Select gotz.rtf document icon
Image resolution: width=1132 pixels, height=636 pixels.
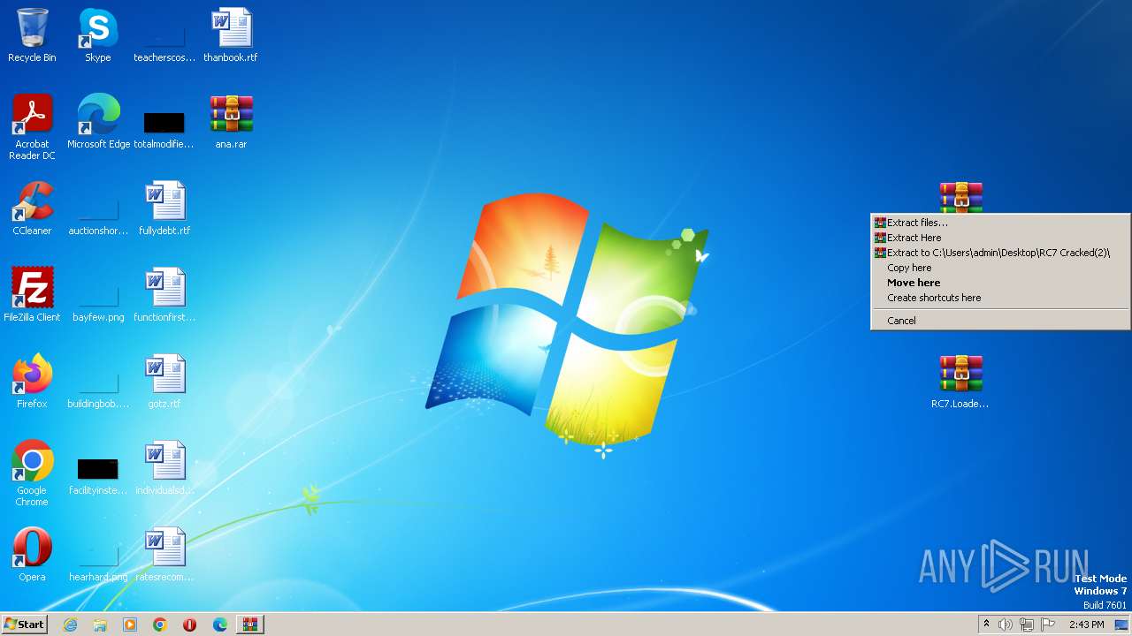click(164, 382)
